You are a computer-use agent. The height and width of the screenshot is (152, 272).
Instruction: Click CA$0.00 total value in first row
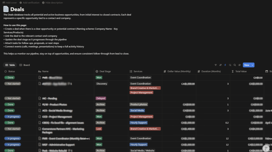[x=258, y=78]
